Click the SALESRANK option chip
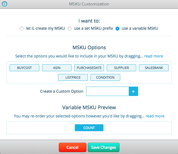 point(154,68)
